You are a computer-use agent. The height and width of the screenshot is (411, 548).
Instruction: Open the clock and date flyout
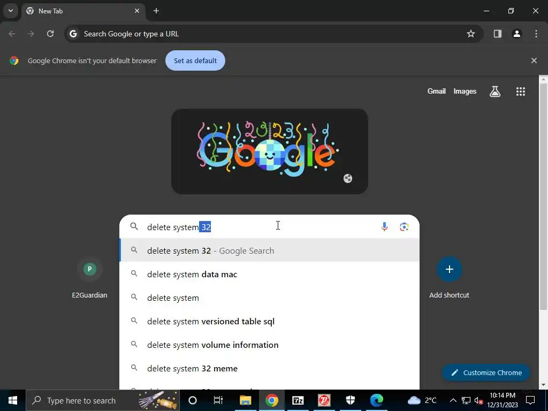503,400
